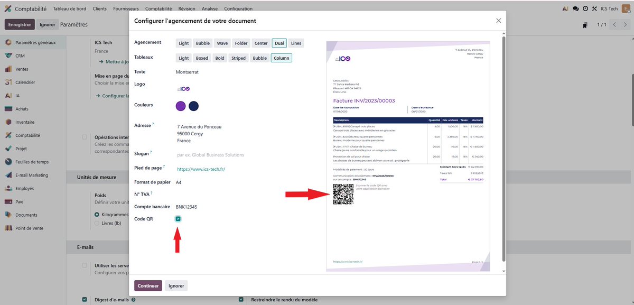Select the Kilogrammes radio button
The height and width of the screenshot is (305, 634).
[x=97, y=215]
